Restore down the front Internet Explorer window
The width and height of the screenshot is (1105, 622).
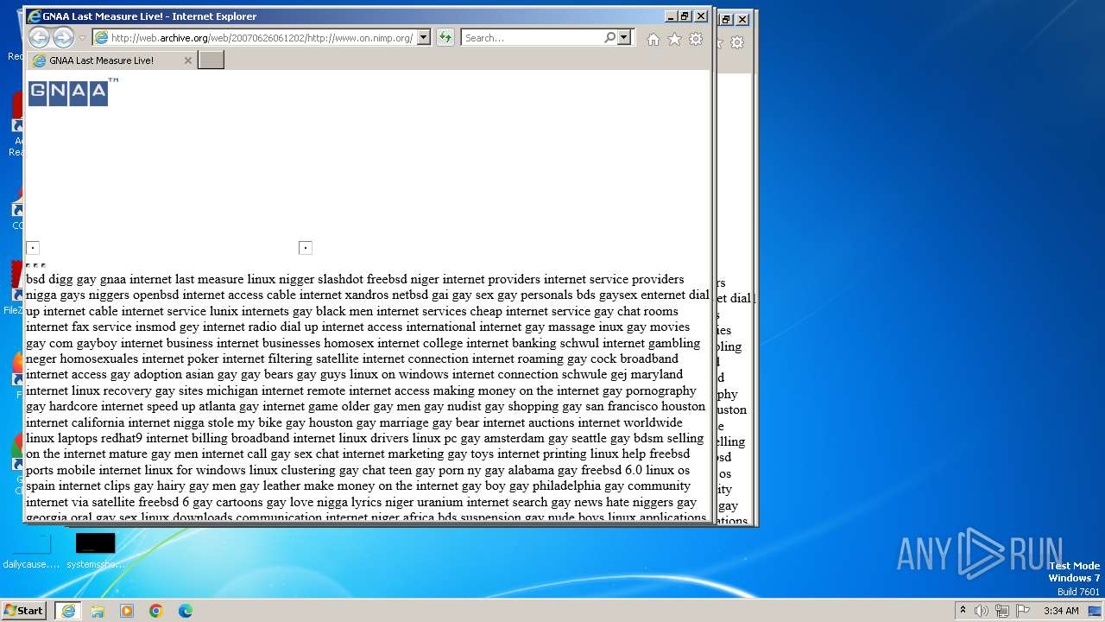685,16
